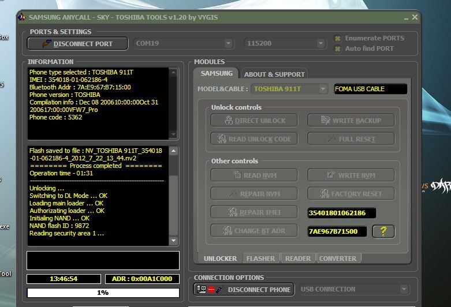The height and width of the screenshot is (307, 451).
Task: Switch to the READER tab
Action: point(298,259)
